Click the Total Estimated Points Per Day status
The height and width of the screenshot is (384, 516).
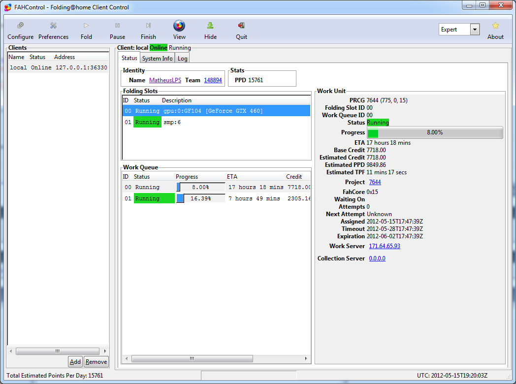[55, 376]
